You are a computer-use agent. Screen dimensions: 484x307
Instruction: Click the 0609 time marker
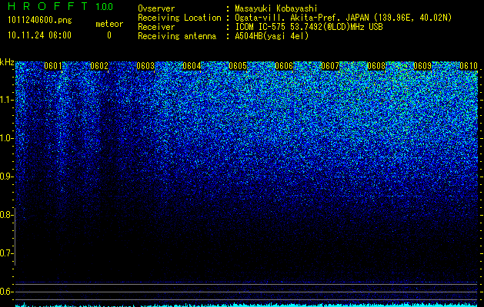[422, 66]
